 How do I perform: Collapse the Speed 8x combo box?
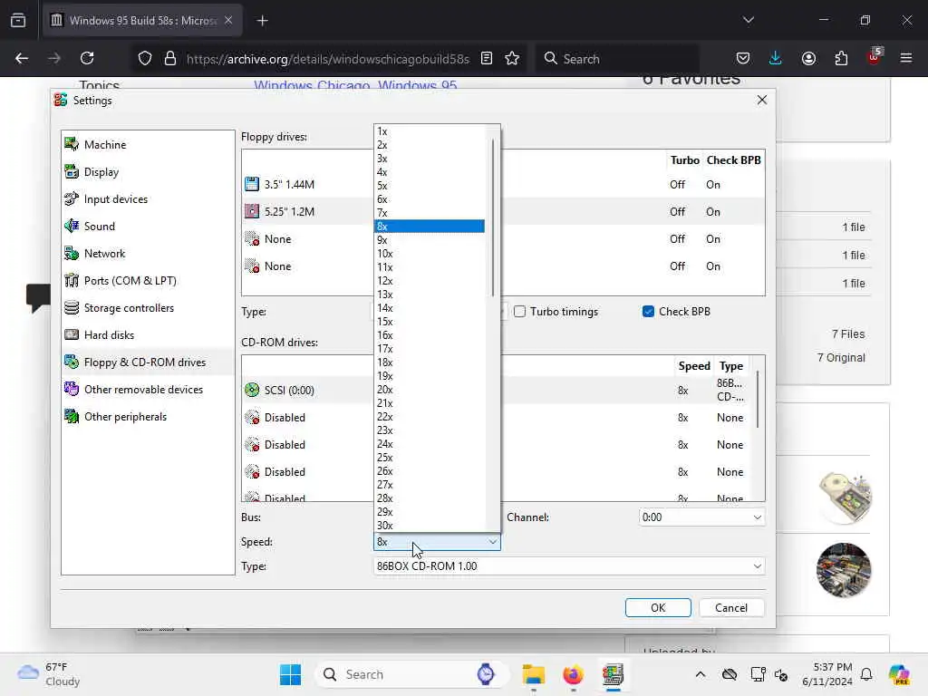pos(437,542)
